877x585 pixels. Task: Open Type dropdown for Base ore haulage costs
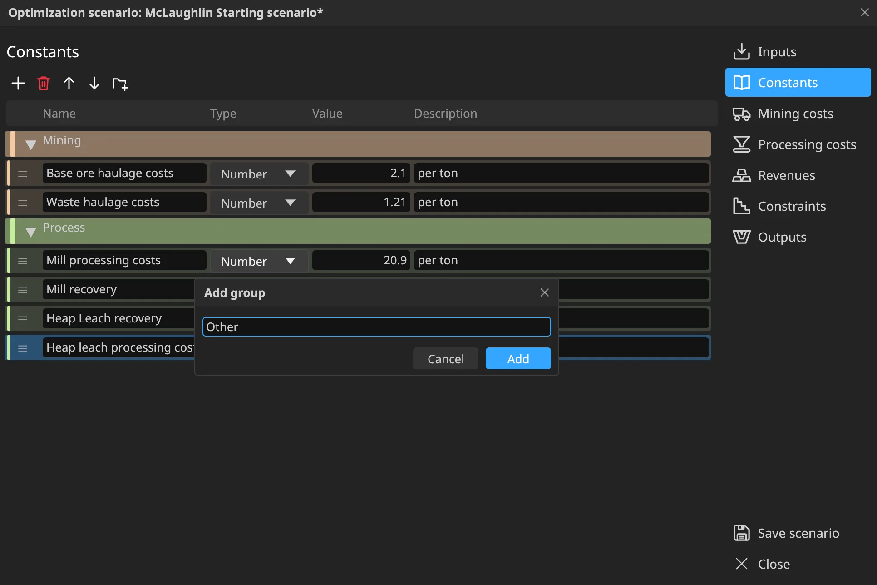(x=259, y=174)
